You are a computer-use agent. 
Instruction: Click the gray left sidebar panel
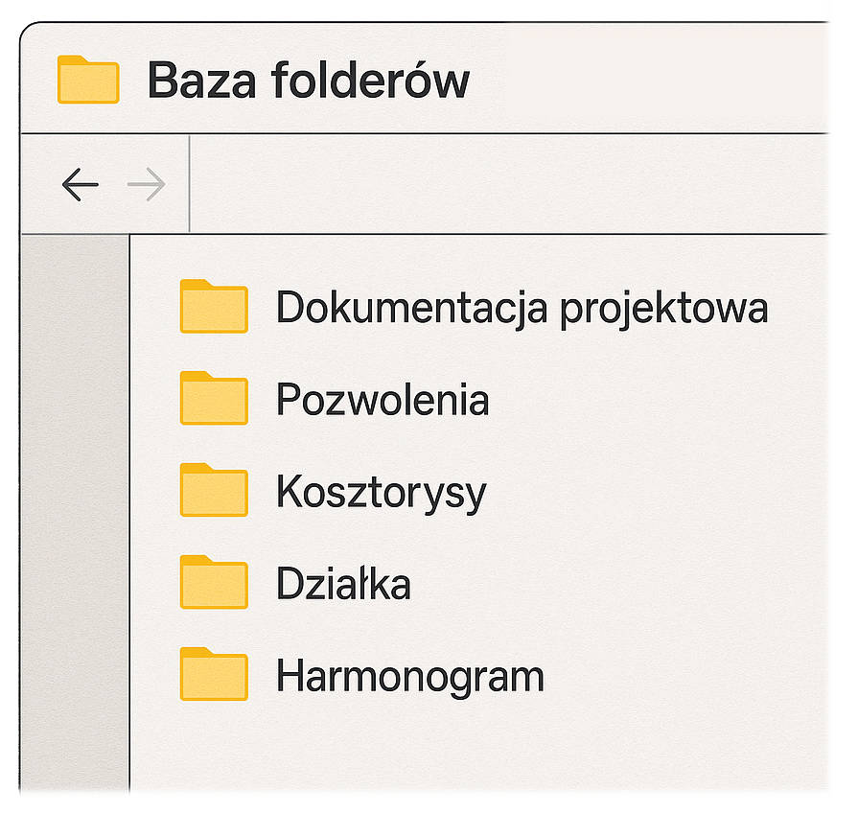(75, 508)
